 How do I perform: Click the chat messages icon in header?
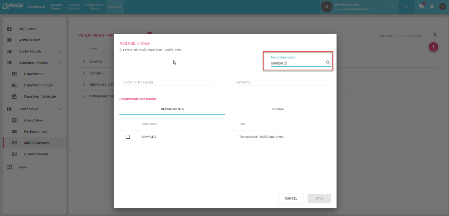(421, 7)
